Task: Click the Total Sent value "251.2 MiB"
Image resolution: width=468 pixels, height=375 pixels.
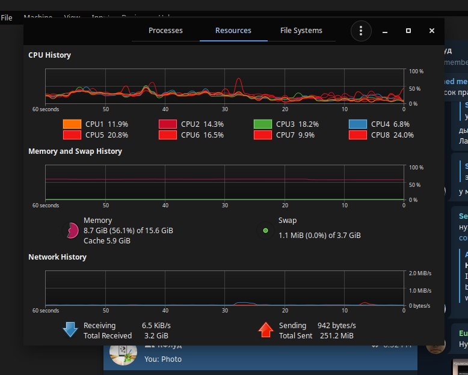Action: (x=337, y=336)
